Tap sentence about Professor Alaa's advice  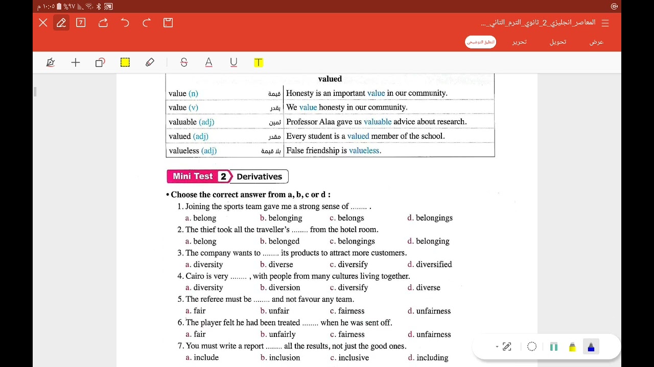(x=377, y=122)
